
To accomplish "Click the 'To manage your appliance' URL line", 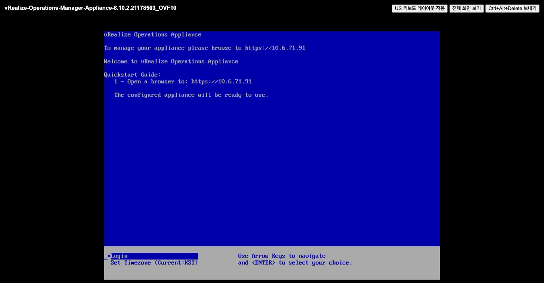I will click(x=205, y=48).
